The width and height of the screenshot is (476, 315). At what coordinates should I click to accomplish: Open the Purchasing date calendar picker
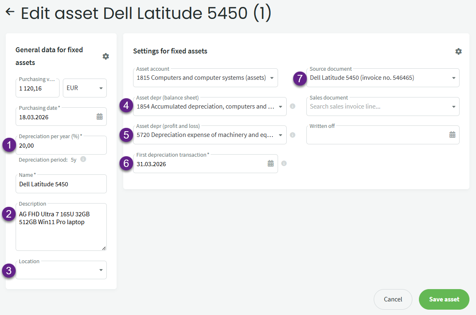(99, 117)
